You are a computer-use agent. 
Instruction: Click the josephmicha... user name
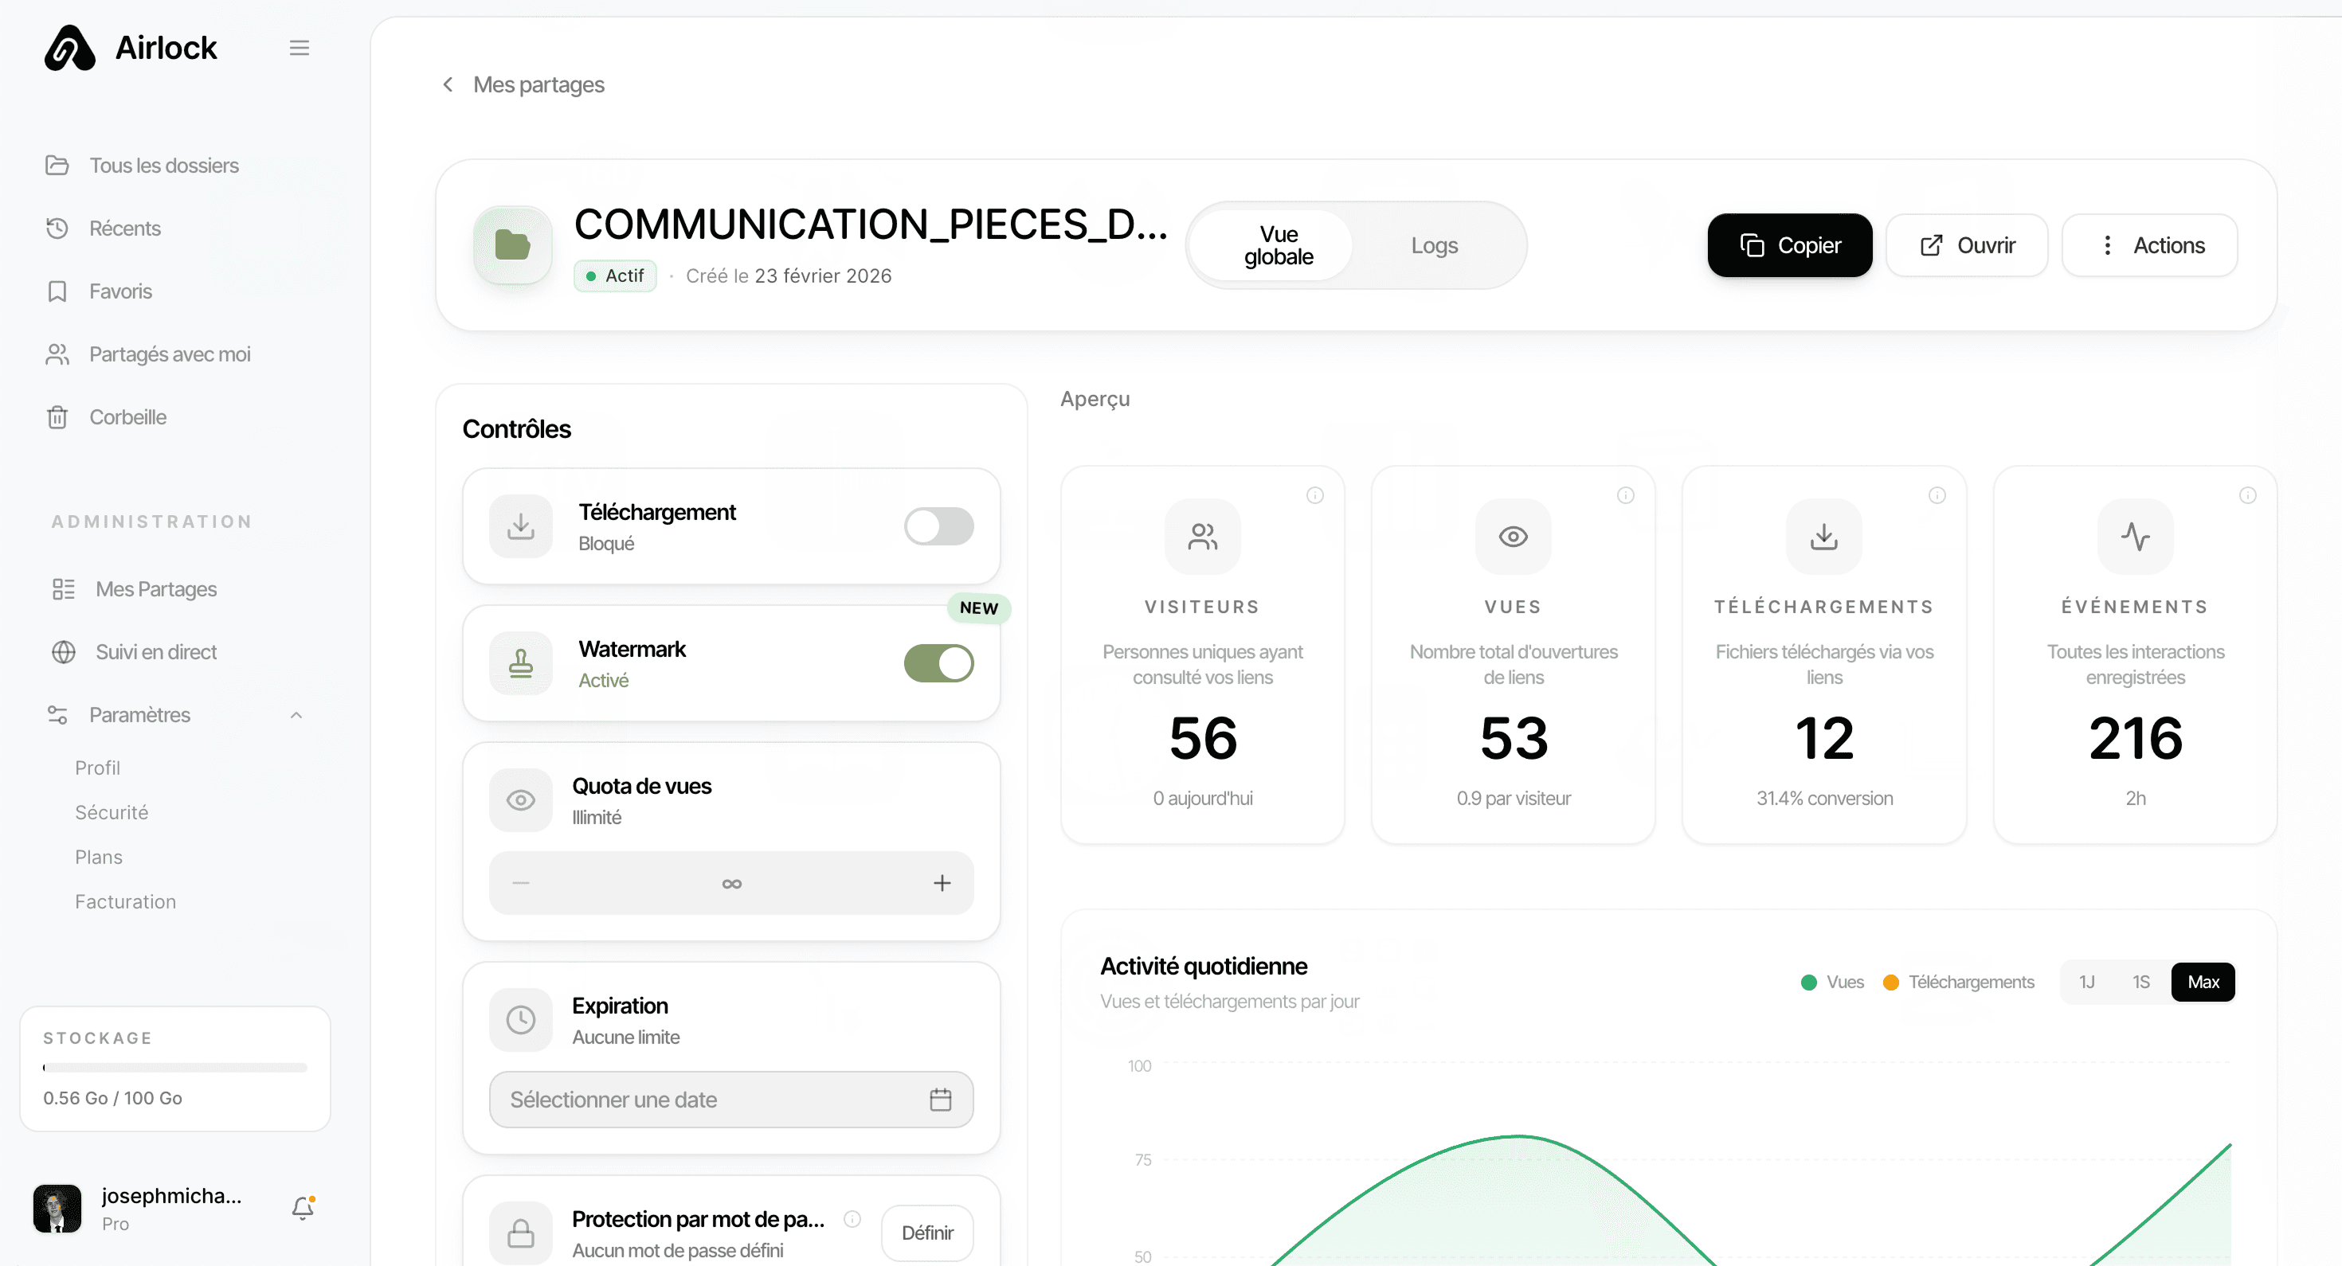(x=172, y=1196)
